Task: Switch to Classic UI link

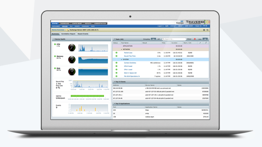Action: point(198,26)
